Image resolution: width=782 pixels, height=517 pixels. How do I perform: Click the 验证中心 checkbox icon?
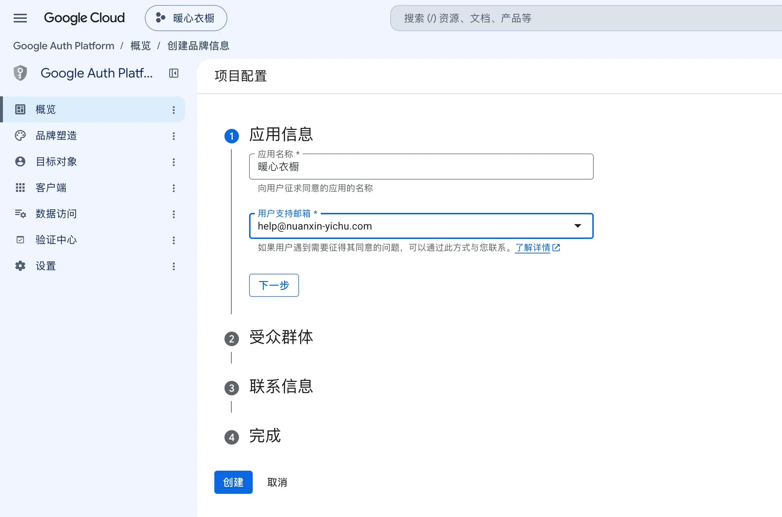click(20, 240)
